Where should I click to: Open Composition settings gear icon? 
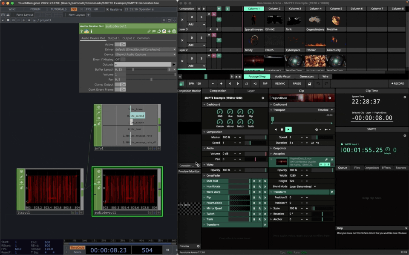[x=263, y=98]
